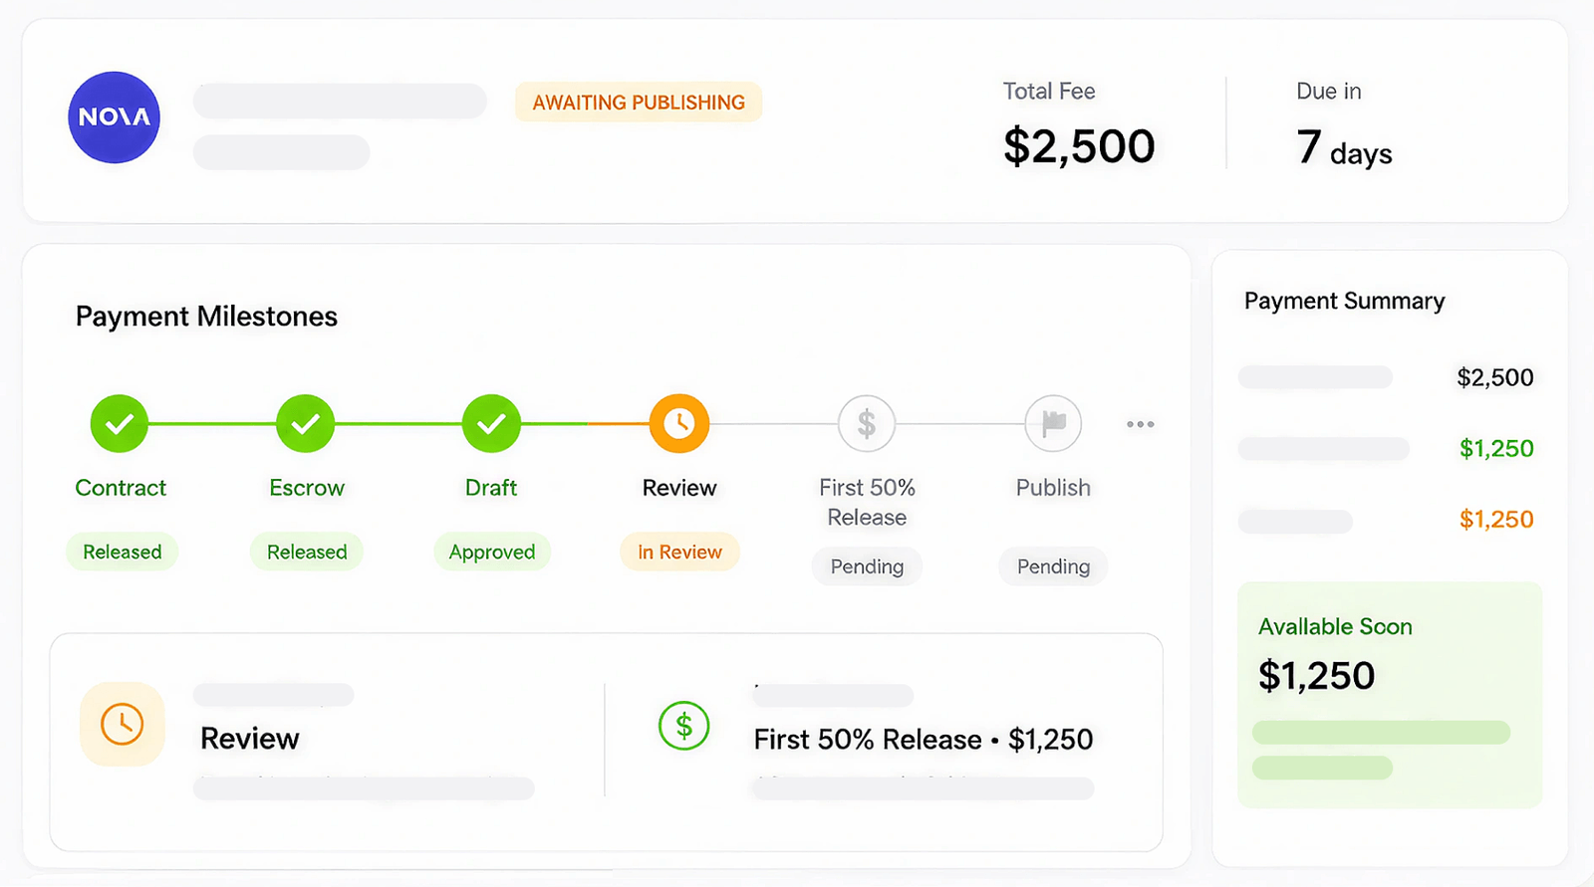Click the green dollar icon in release card
This screenshot has height=887, width=1594.
[x=684, y=726]
